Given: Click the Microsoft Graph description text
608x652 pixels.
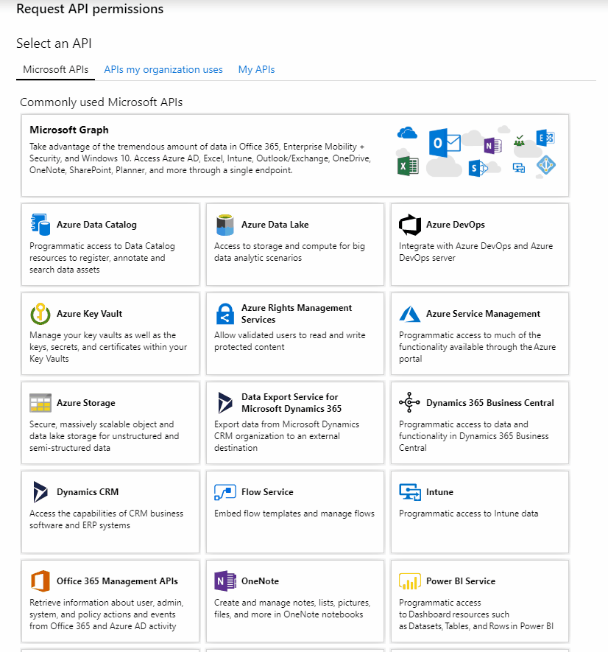Looking at the screenshot, I should point(200,158).
